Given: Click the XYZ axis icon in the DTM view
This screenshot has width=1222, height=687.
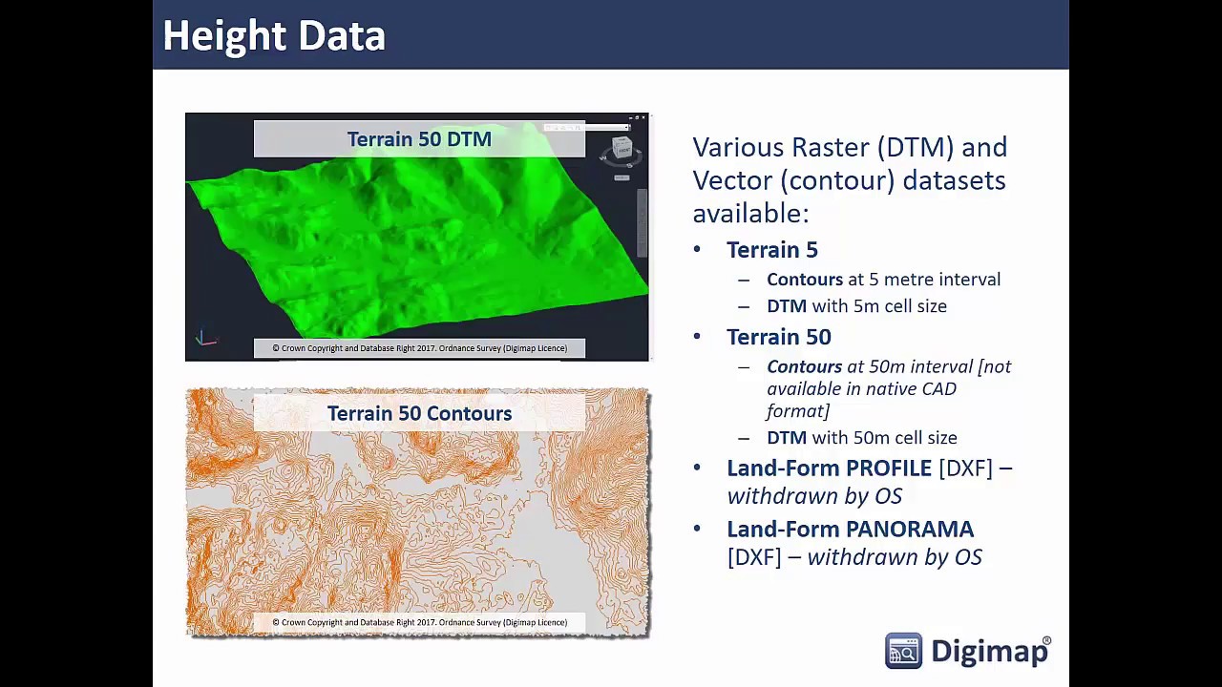Looking at the screenshot, I should 206,338.
